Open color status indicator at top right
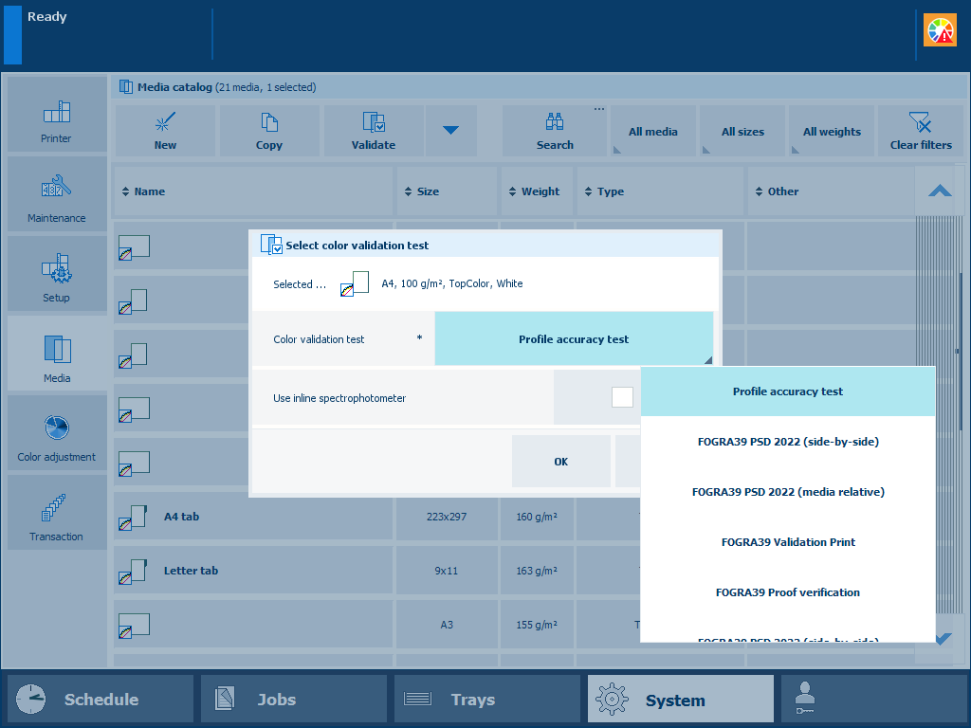Image resolution: width=971 pixels, height=728 pixels. click(x=940, y=31)
